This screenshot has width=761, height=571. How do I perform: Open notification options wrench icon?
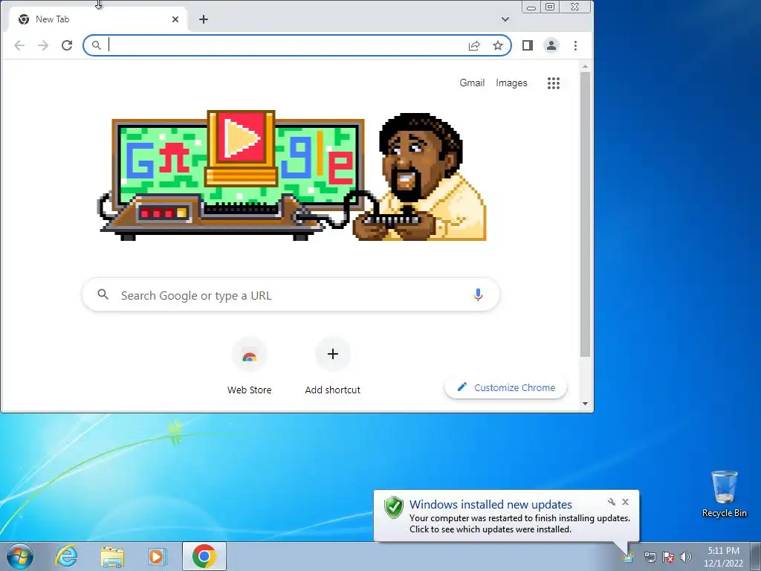click(x=612, y=502)
